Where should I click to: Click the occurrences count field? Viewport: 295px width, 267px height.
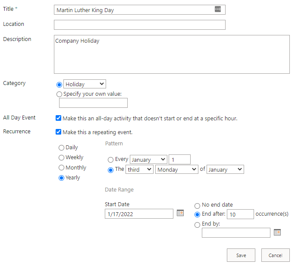click(240, 214)
